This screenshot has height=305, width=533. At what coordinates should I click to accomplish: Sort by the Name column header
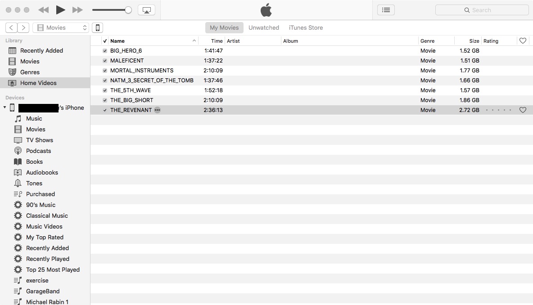coord(153,41)
